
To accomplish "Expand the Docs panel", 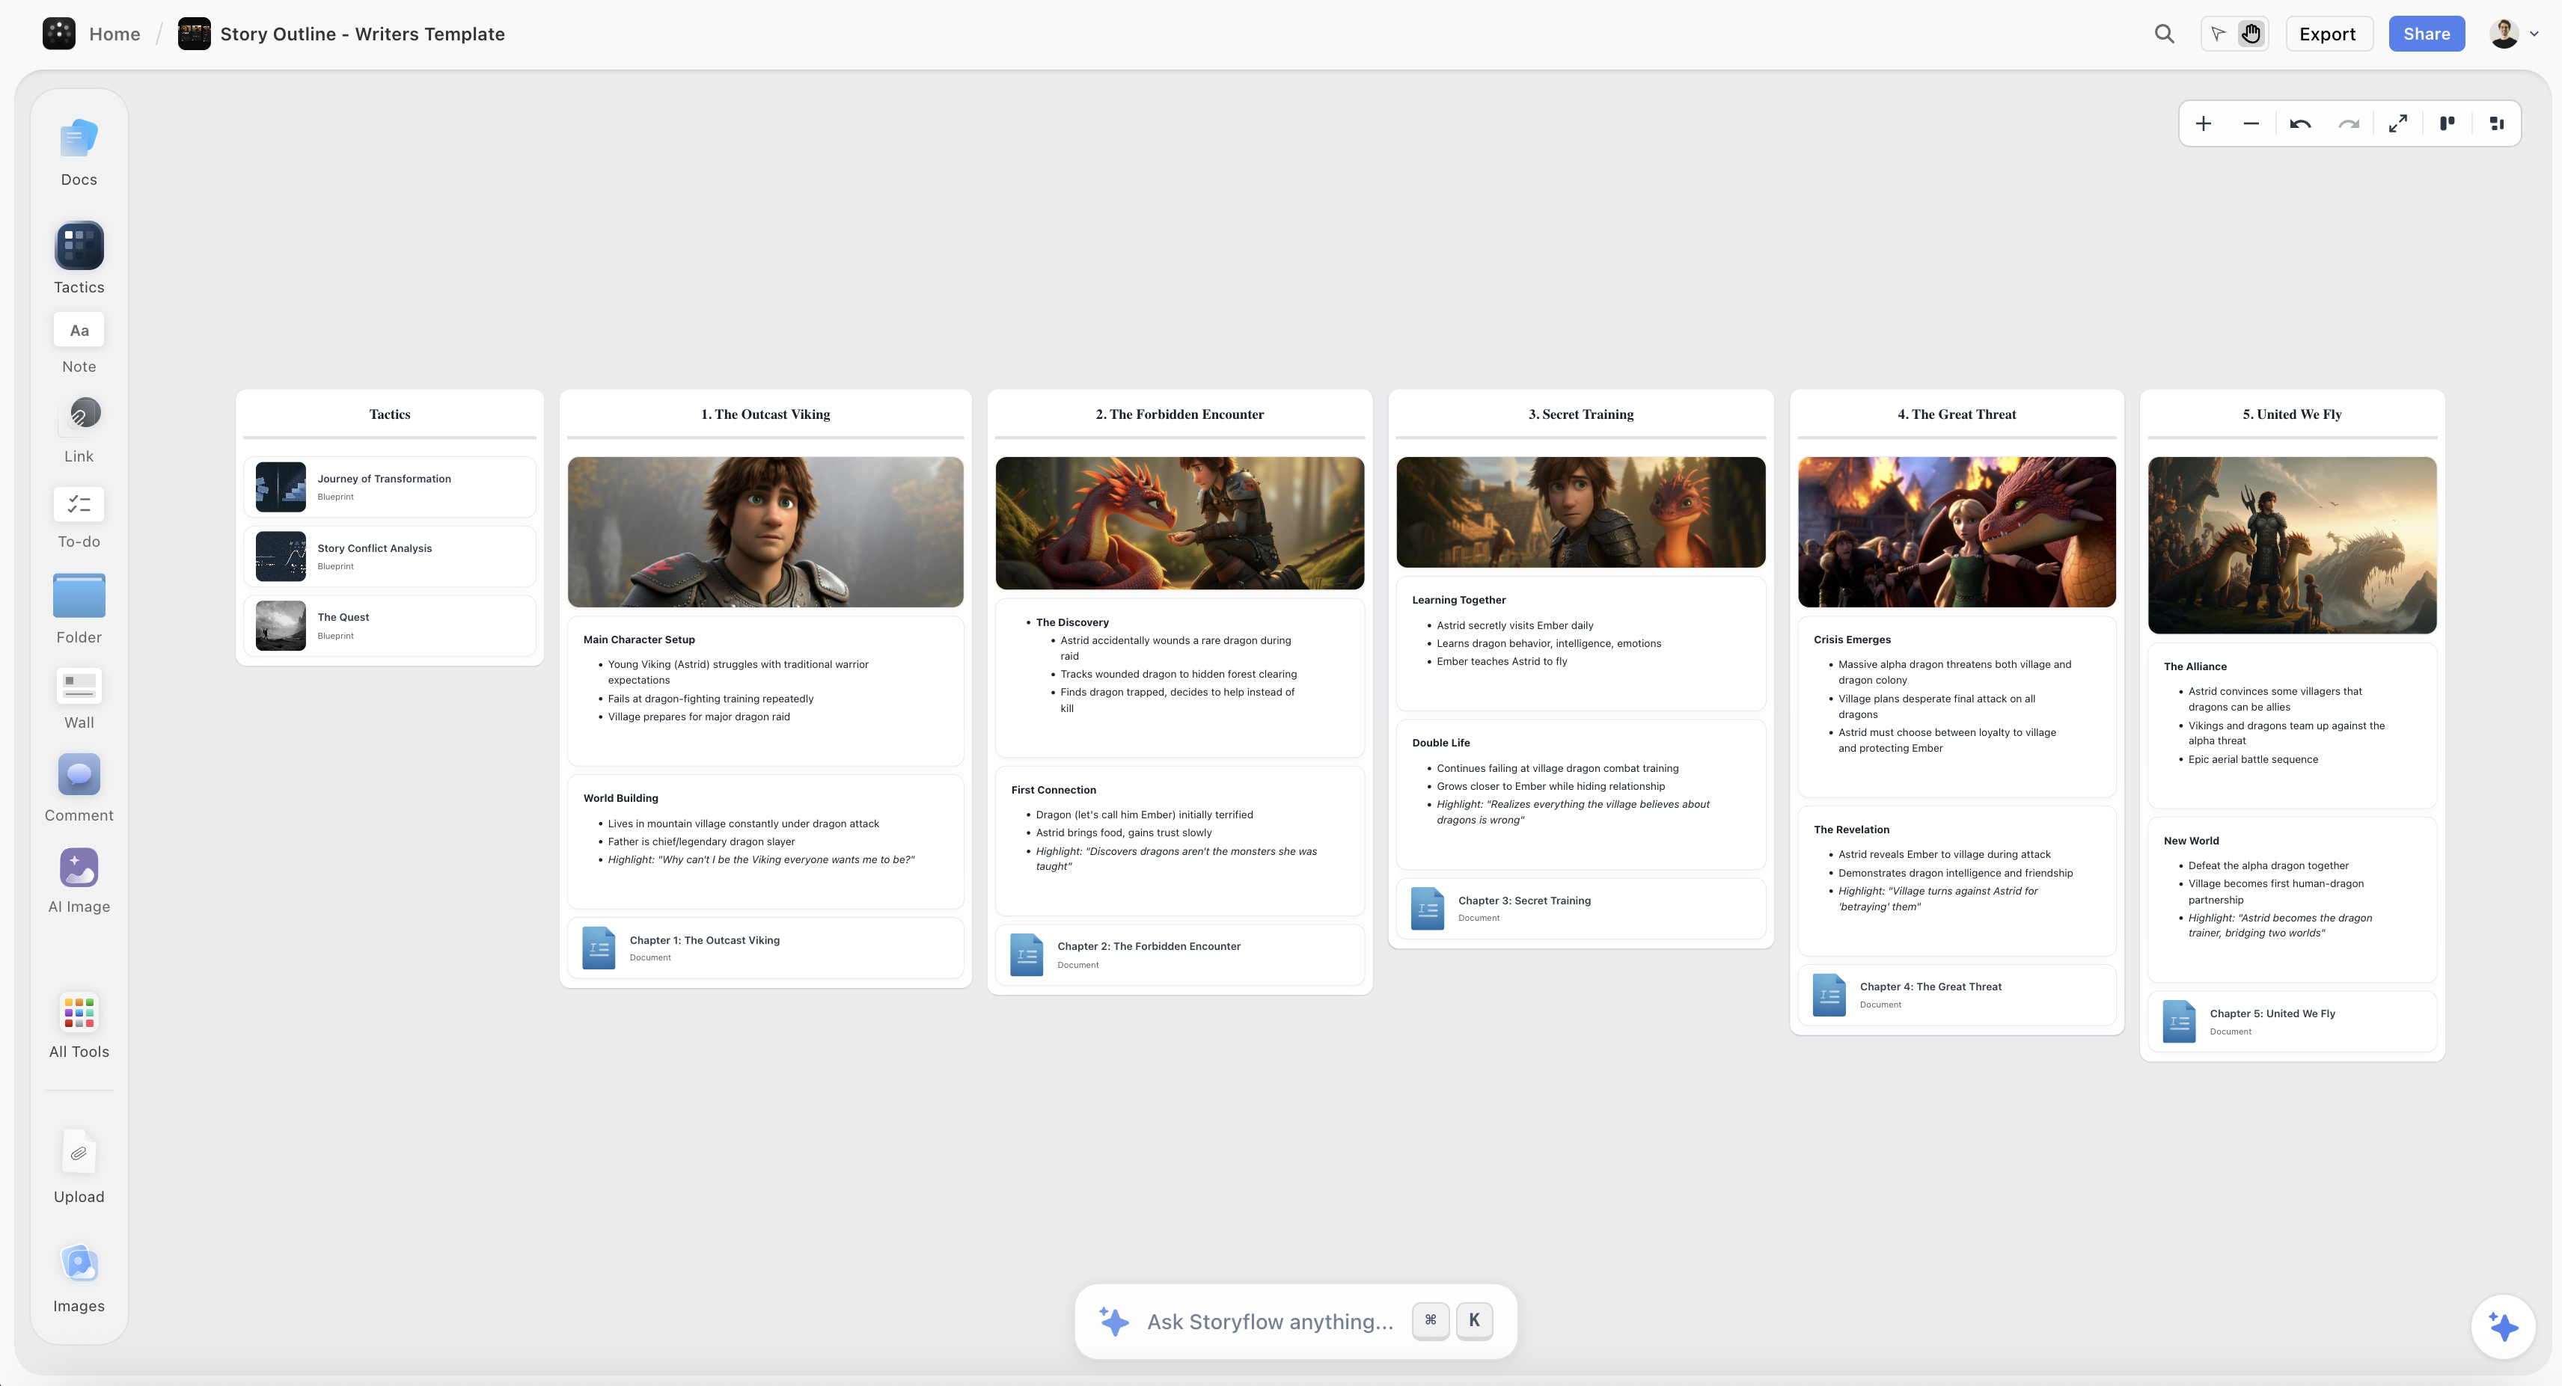I will click(x=79, y=138).
